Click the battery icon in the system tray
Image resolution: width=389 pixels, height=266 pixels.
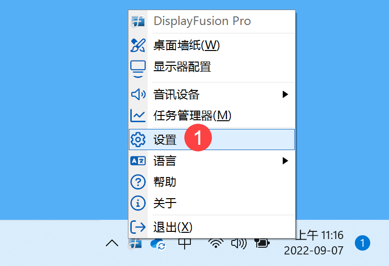point(263,243)
